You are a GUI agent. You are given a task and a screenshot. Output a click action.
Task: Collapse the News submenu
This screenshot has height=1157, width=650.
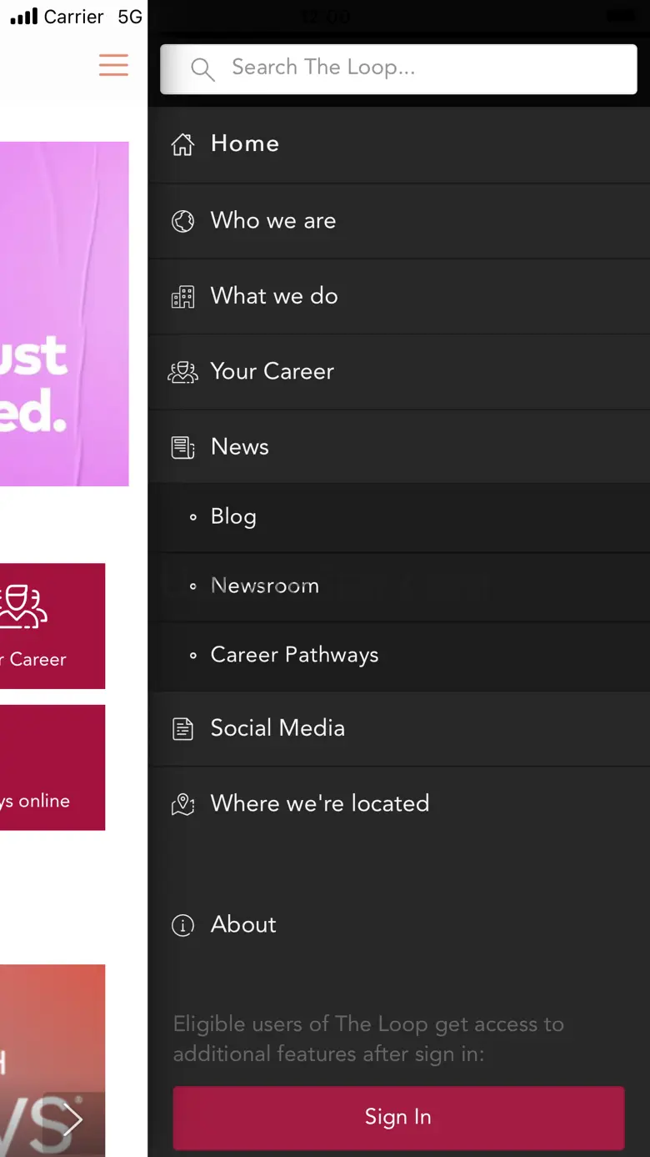pos(399,446)
